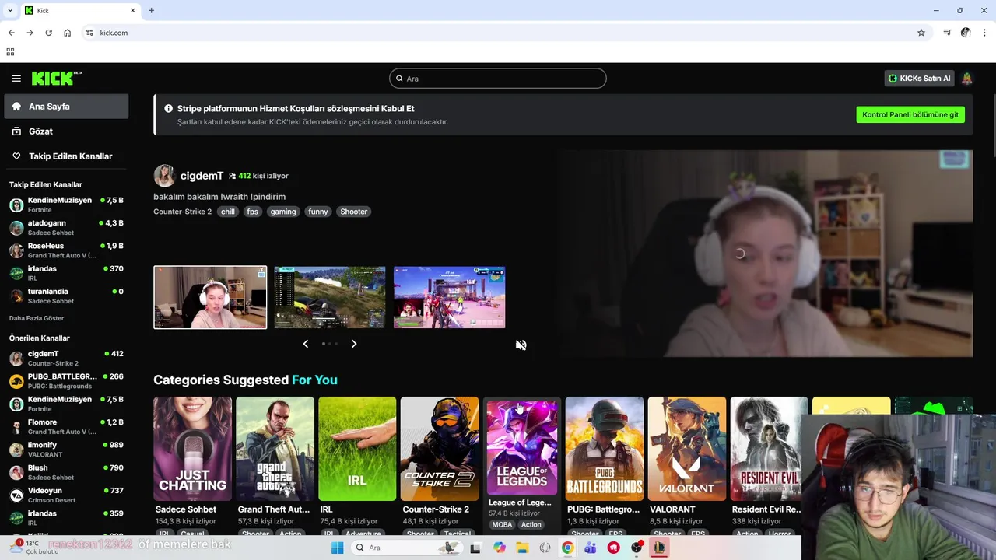The width and height of the screenshot is (996, 560).
Task: Select the funny tag
Action: [318, 212]
